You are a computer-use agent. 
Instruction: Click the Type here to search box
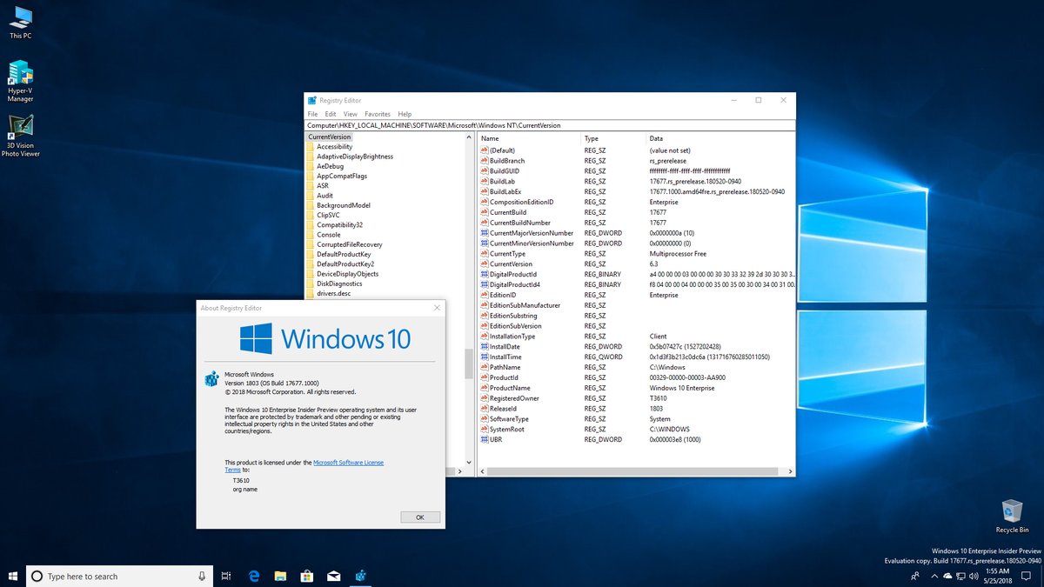pyautogui.click(x=119, y=576)
